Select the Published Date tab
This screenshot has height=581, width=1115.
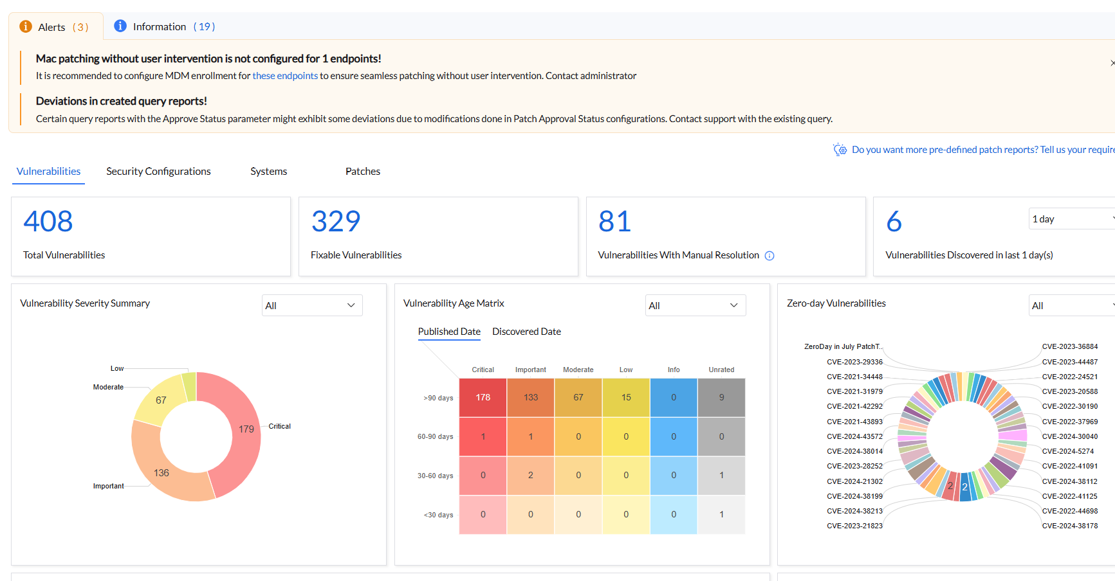click(x=449, y=332)
